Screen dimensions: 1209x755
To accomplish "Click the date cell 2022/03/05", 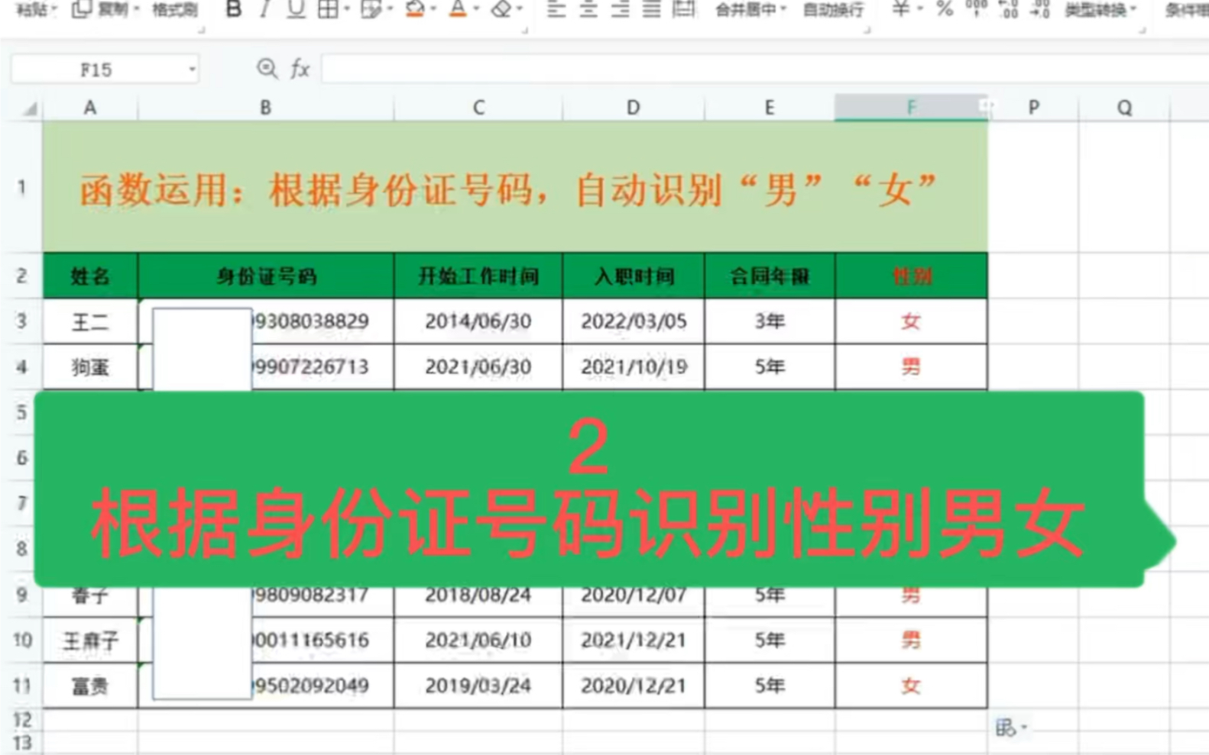I will coord(634,321).
